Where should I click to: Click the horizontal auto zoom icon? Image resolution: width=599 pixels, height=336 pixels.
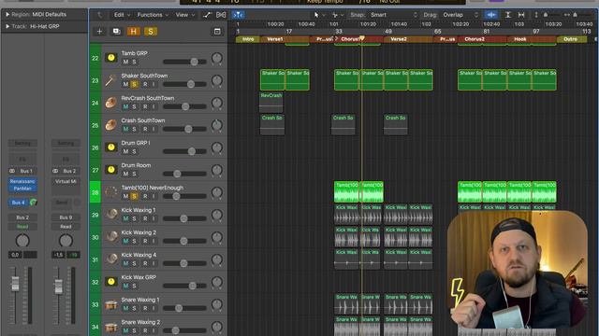coord(521,15)
